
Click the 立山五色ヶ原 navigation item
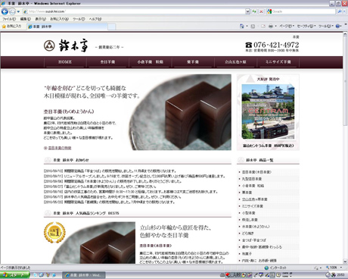[235, 62]
